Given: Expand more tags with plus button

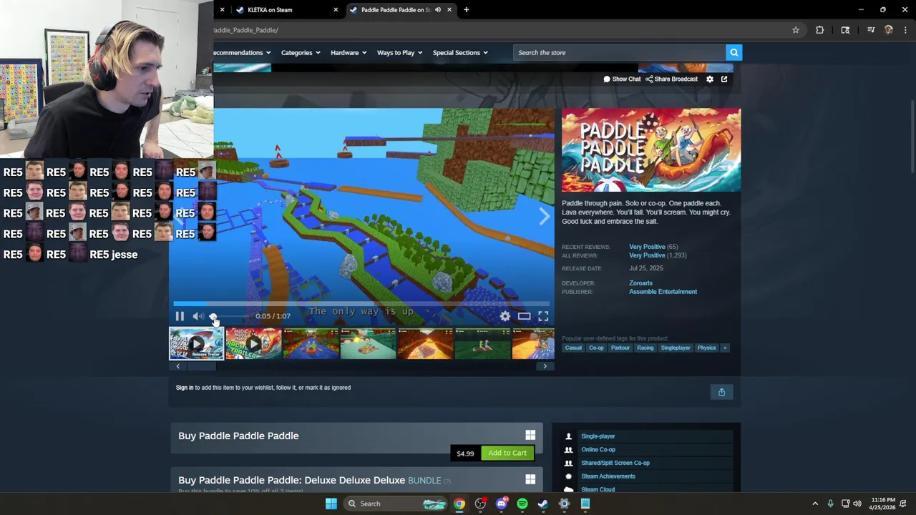Looking at the screenshot, I should click(725, 348).
